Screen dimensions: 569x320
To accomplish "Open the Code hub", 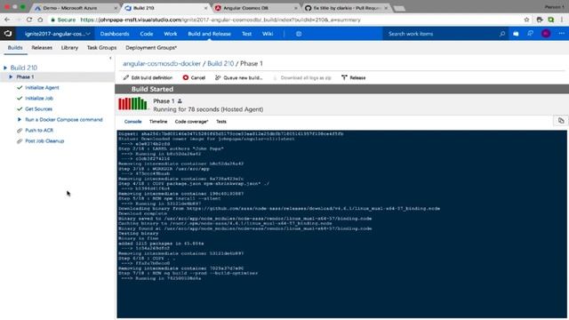I will 146,34.
